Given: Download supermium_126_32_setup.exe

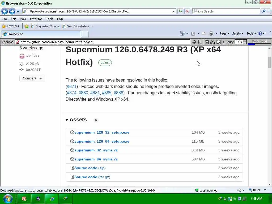Looking at the screenshot, I should (102, 133).
